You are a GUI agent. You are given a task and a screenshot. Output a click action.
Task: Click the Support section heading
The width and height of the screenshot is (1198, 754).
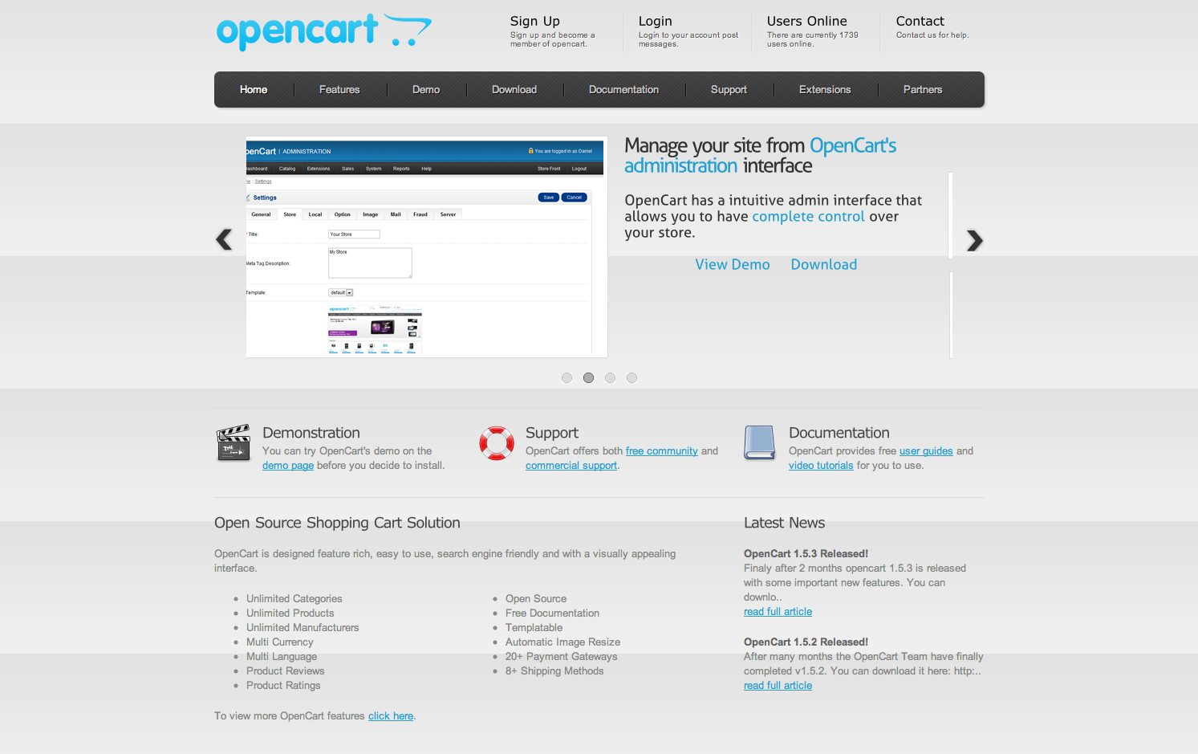pos(551,433)
